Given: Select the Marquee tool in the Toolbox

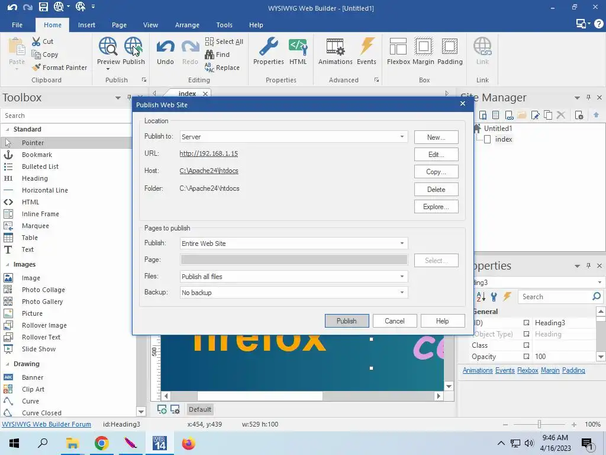Looking at the screenshot, I should pos(35,226).
